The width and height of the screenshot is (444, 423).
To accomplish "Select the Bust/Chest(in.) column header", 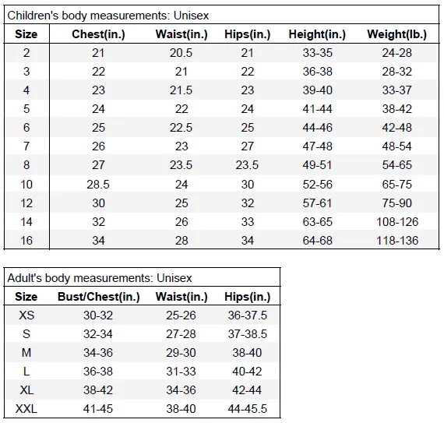I will pos(99,297).
